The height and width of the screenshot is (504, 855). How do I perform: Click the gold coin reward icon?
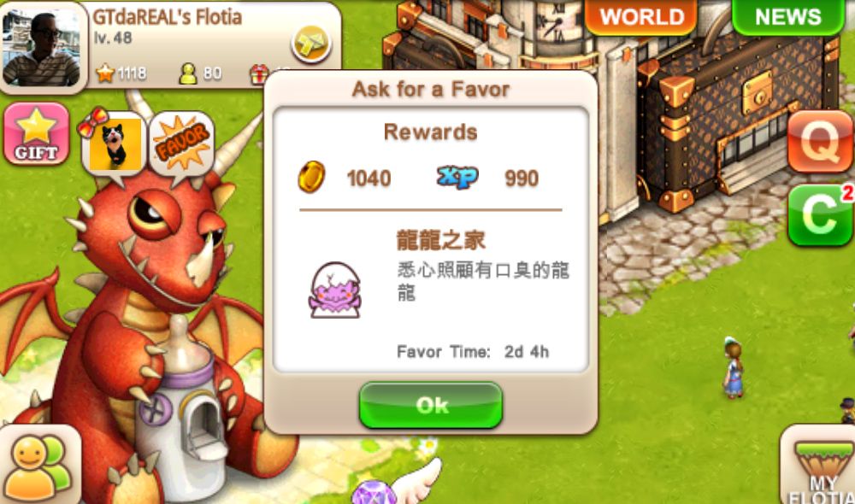pyautogui.click(x=311, y=177)
